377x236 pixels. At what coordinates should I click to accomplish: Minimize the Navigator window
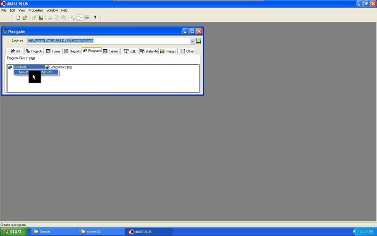(x=185, y=31)
